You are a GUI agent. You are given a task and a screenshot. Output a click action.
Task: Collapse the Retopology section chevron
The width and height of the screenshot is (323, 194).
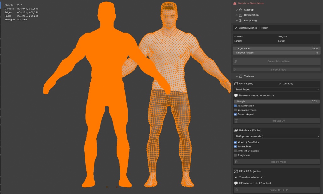pyautogui.click(x=237, y=20)
